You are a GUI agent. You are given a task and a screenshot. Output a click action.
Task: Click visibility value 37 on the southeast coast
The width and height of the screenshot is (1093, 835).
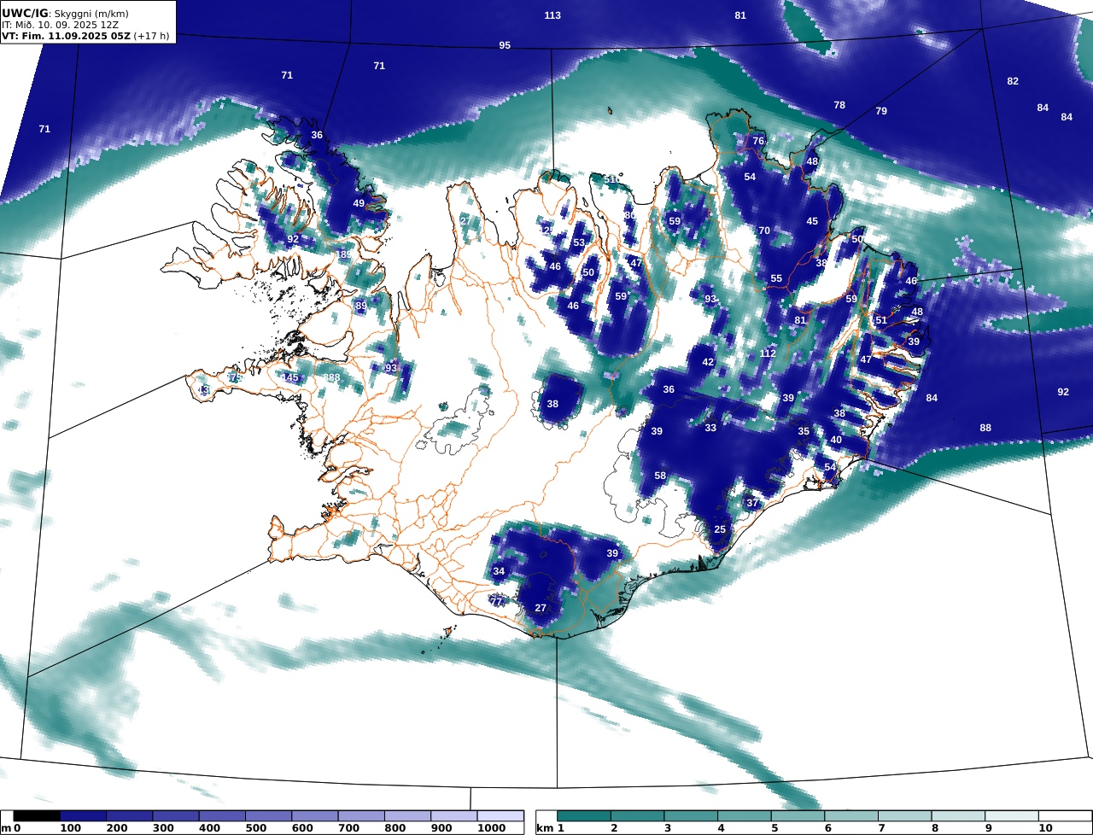tap(752, 504)
